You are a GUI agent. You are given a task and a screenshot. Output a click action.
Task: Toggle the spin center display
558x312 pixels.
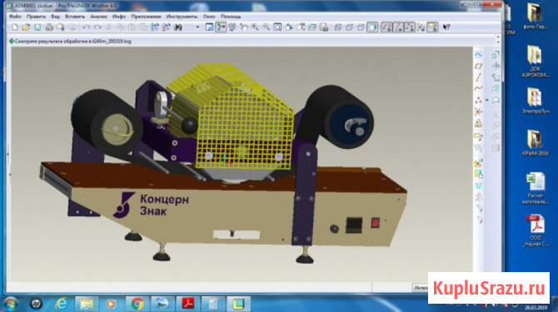[x=221, y=27]
